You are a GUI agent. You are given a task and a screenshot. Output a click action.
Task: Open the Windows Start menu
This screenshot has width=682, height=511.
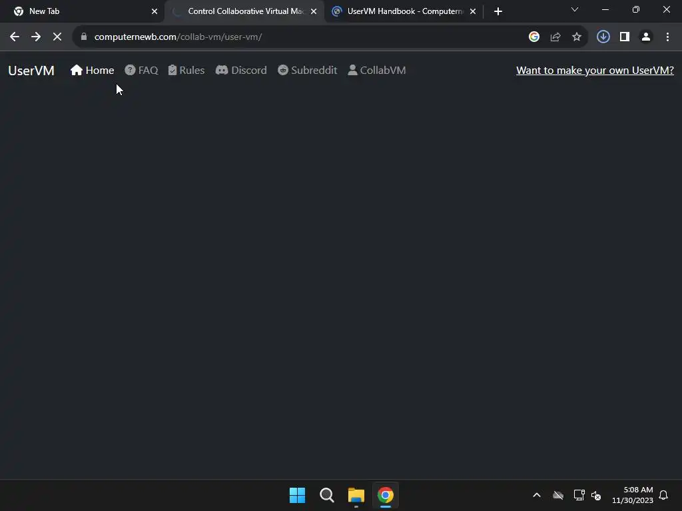point(298,495)
